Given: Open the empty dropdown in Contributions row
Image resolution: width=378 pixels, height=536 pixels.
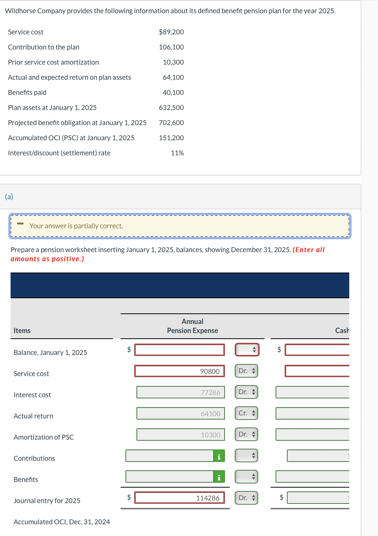Looking at the screenshot, I should pyautogui.click(x=247, y=455).
